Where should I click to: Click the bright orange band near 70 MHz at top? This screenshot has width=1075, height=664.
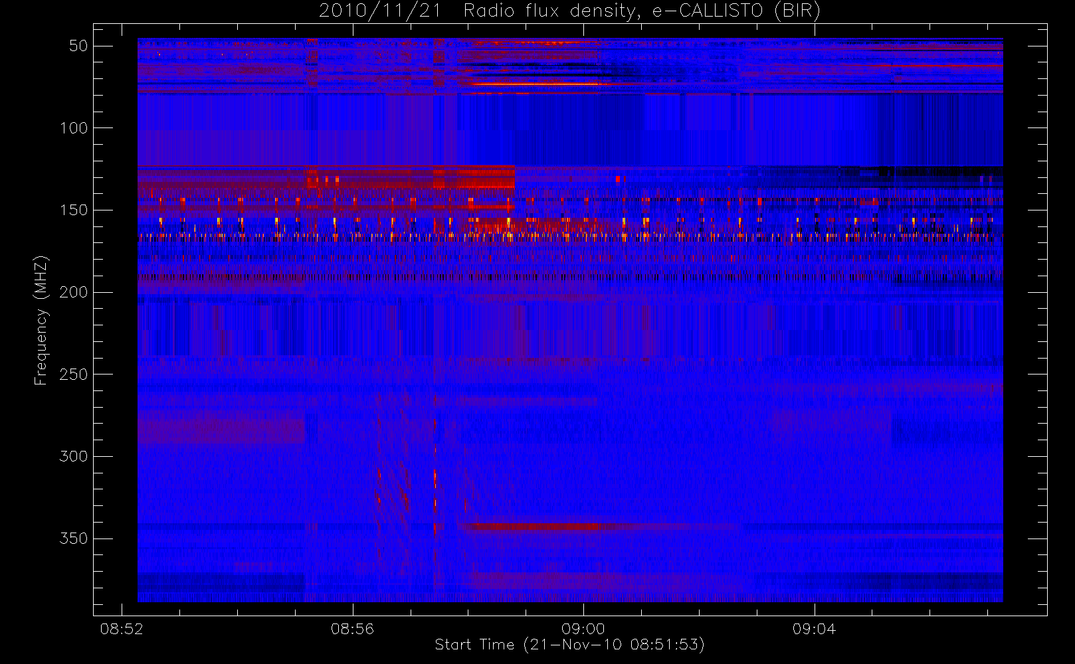tap(535, 84)
